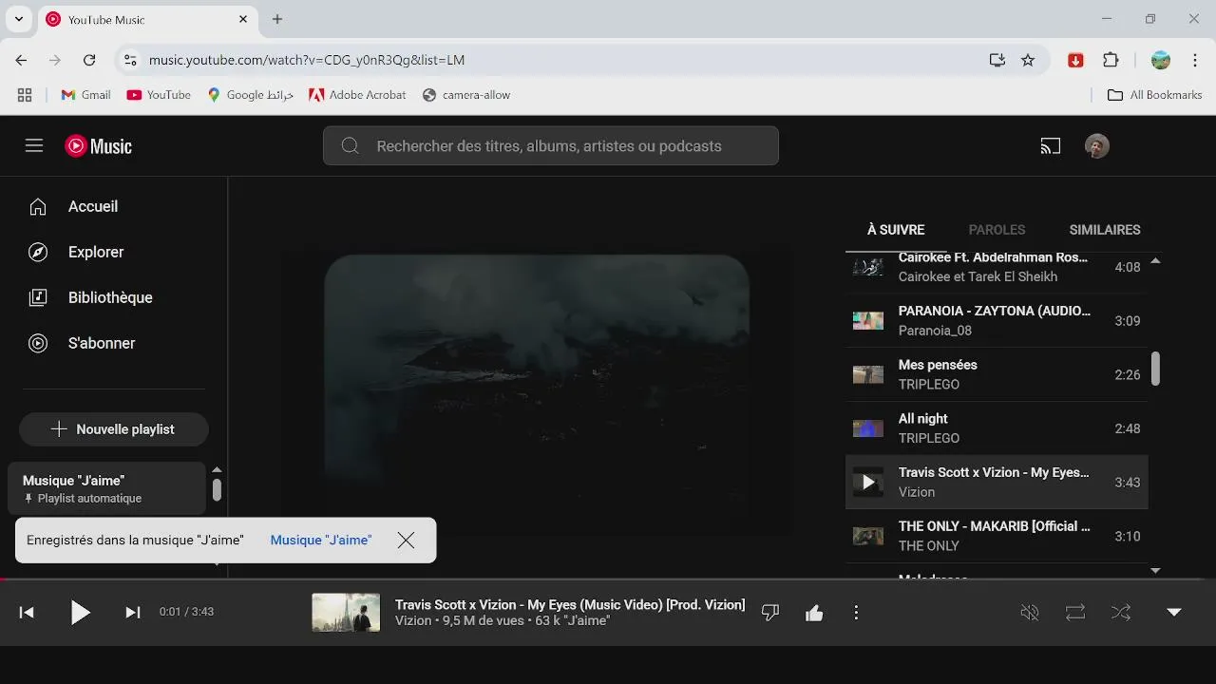
Task: Click Vizion artist name in player bar
Action: coord(413,621)
